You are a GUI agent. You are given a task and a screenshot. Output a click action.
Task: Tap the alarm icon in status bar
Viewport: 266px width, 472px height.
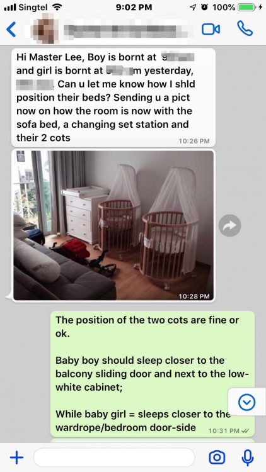point(204,7)
